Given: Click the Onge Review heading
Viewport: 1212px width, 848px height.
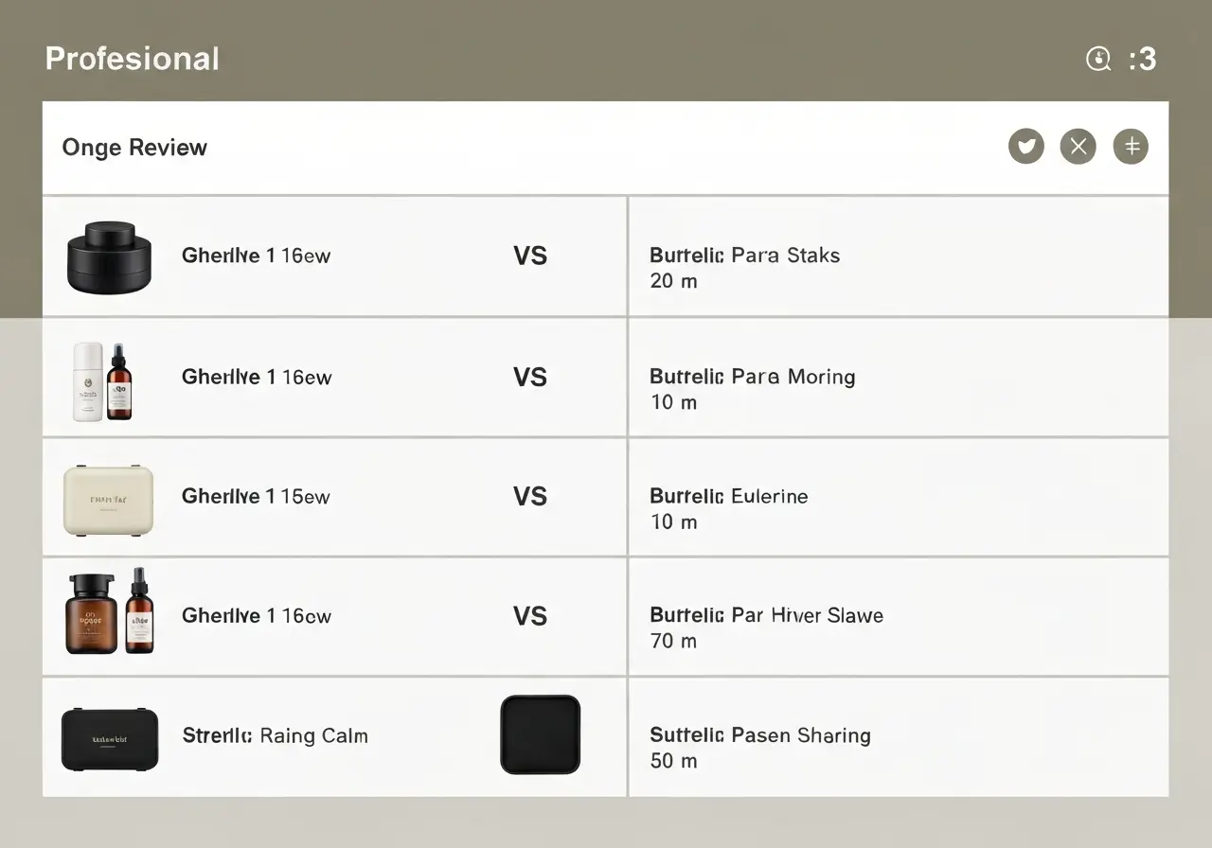Looking at the screenshot, I should click(134, 148).
